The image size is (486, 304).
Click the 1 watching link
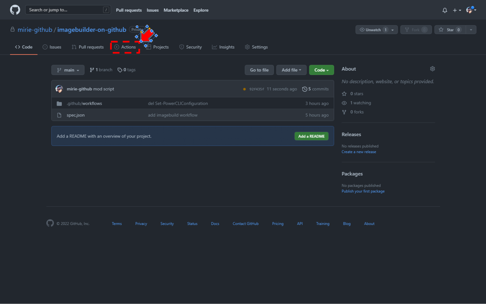(356, 103)
